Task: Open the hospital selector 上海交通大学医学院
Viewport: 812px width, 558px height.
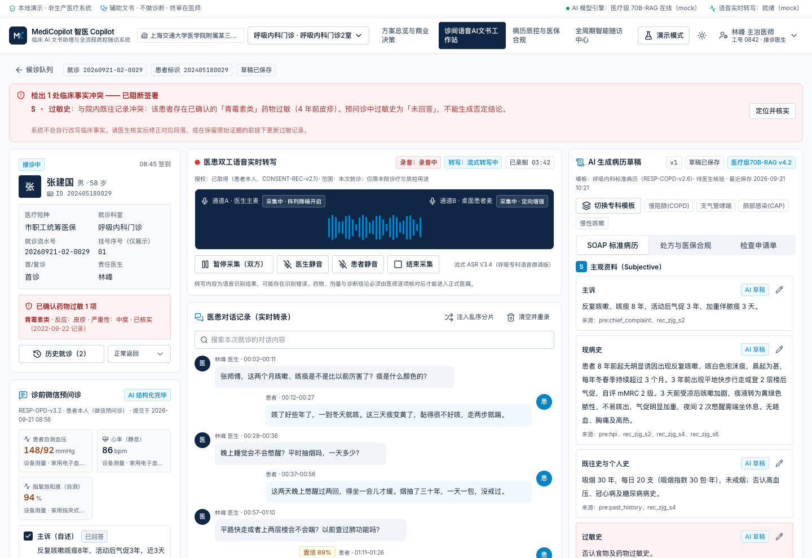Action: point(191,36)
